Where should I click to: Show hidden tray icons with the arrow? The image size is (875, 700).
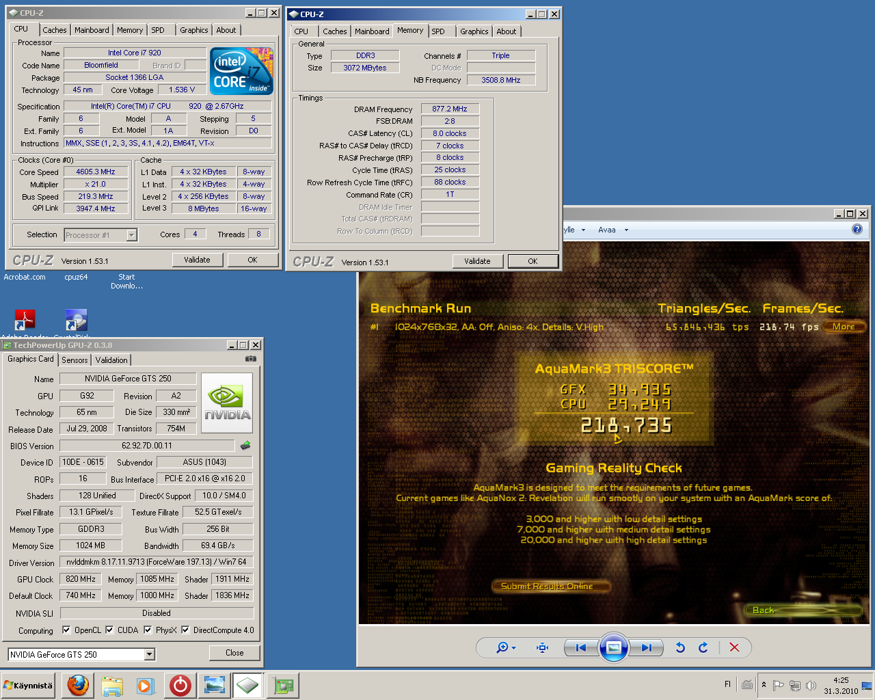(764, 685)
